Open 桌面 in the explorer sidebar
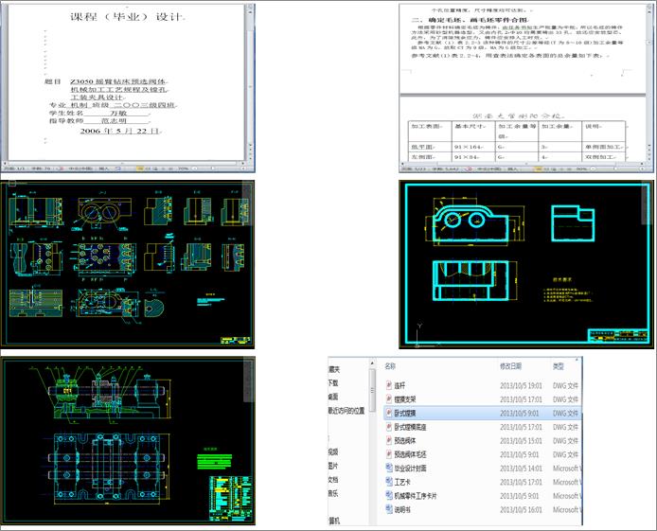Screen dimensions: 657x531 point(333,397)
